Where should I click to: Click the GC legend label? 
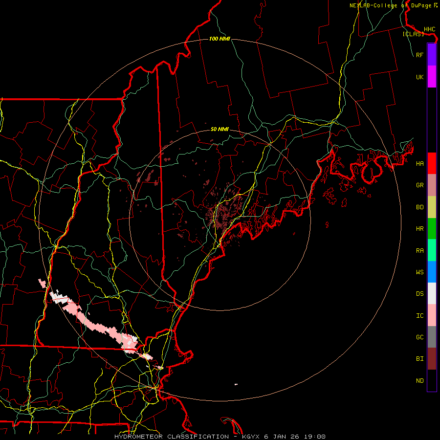coord(419,337)
